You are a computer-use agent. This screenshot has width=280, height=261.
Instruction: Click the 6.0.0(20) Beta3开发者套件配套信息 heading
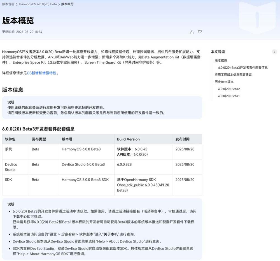pyautogui.click(x=38, y=129)
